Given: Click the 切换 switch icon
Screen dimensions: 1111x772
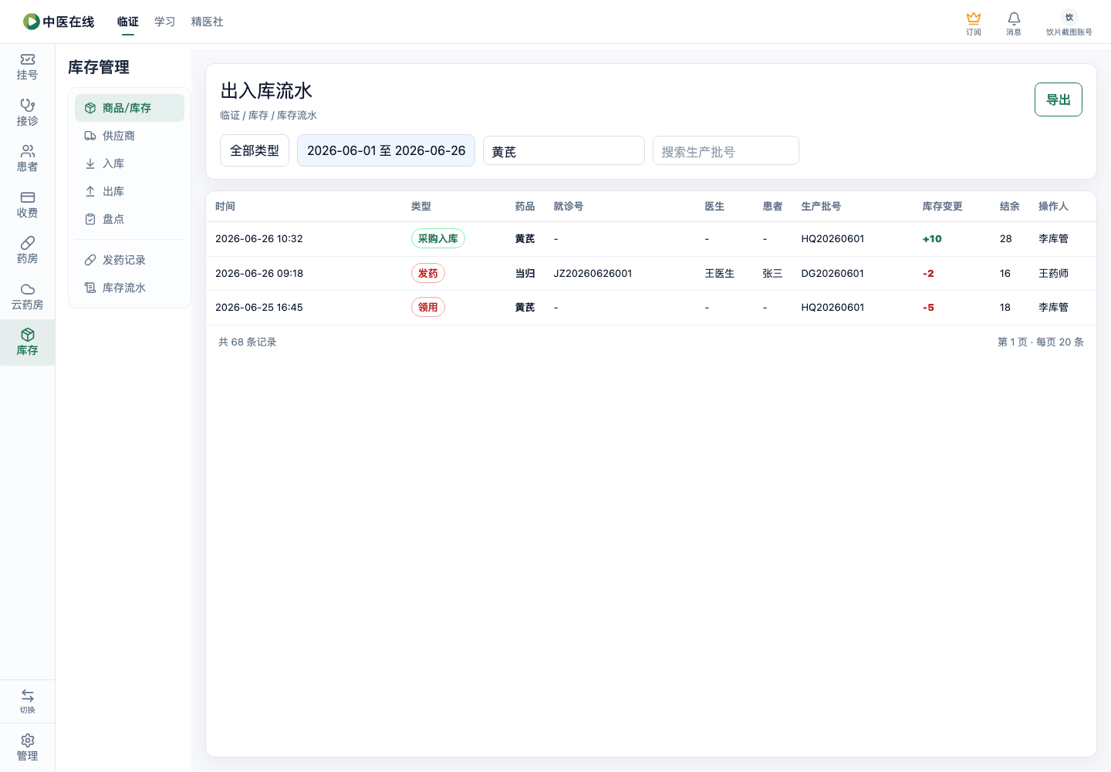Looking at the screenshot, I should tap(28, 695).
